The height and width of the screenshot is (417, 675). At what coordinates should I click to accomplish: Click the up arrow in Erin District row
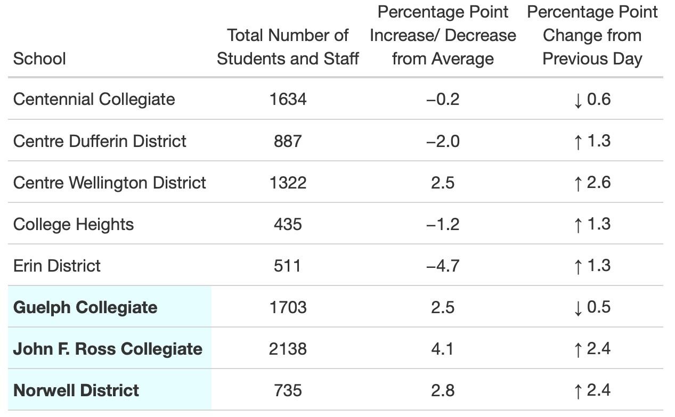(578, 266)
